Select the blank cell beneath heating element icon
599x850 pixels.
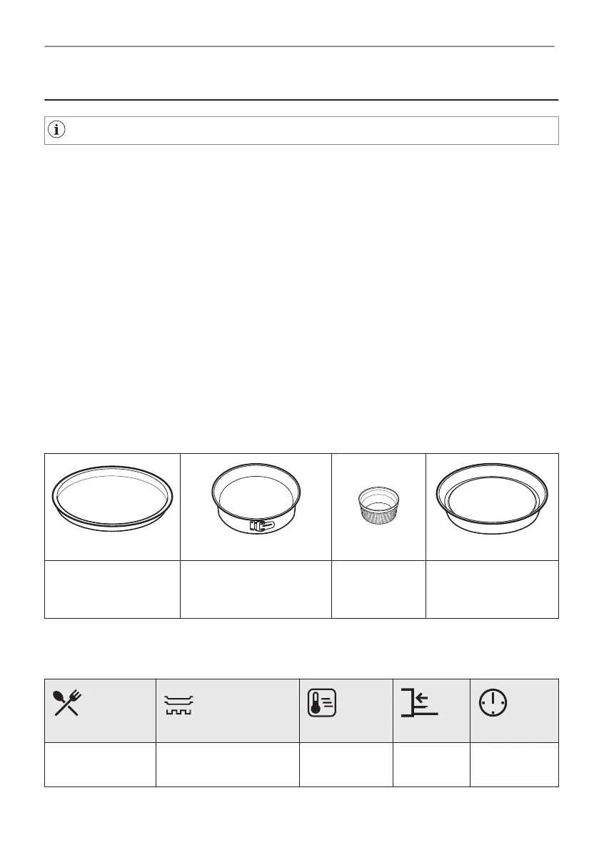coord(228,764)
